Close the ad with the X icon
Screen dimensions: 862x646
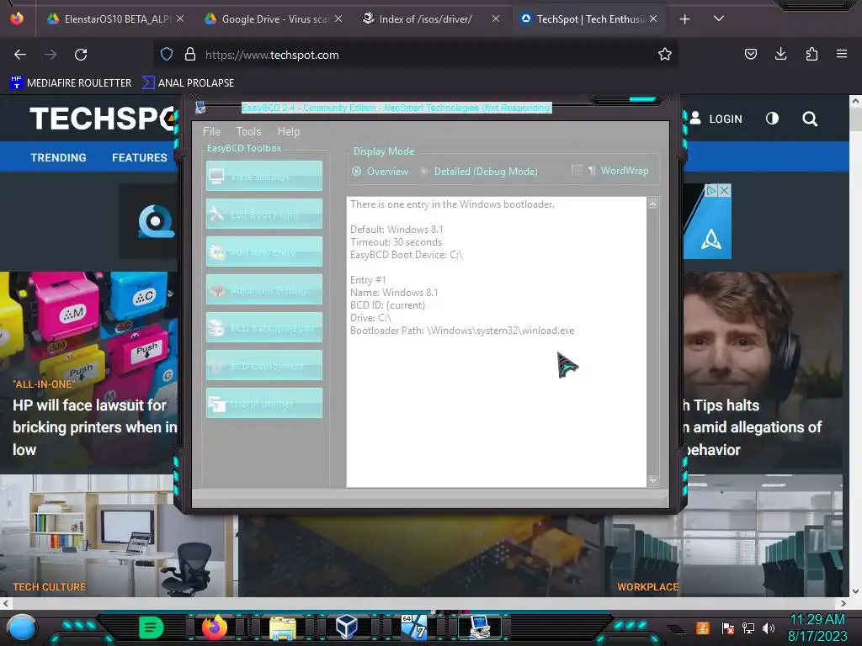tap(725, 190)
